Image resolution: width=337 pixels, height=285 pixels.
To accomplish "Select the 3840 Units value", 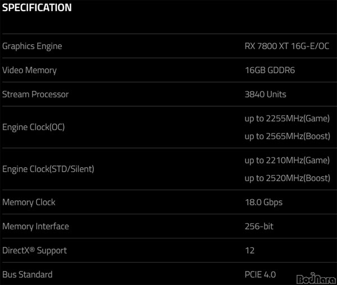I will click(266, 94).
